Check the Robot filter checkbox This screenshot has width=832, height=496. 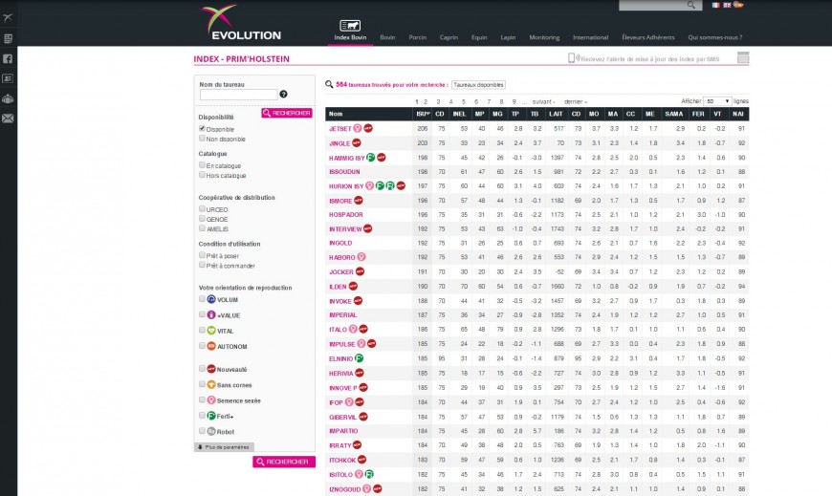click(202, 431)
